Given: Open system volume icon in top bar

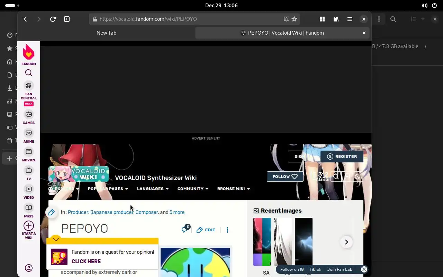Looking at the screenshot, I should click(424, 6).
